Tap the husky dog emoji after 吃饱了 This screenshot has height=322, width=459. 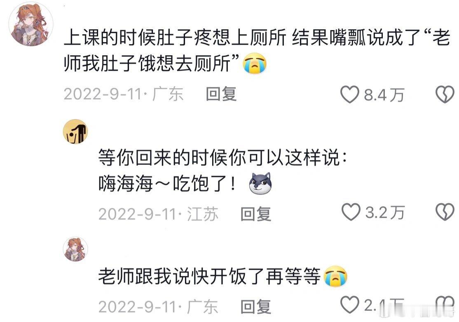pos(260,184)
